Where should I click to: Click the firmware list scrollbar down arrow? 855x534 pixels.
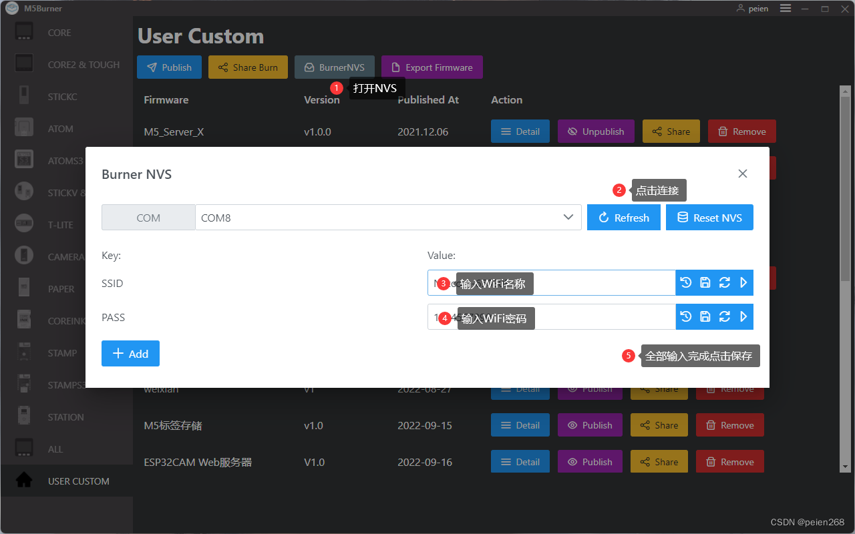tap(844, 467)
